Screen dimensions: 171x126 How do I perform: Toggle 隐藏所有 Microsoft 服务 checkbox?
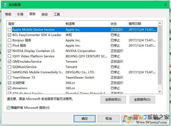9,108
